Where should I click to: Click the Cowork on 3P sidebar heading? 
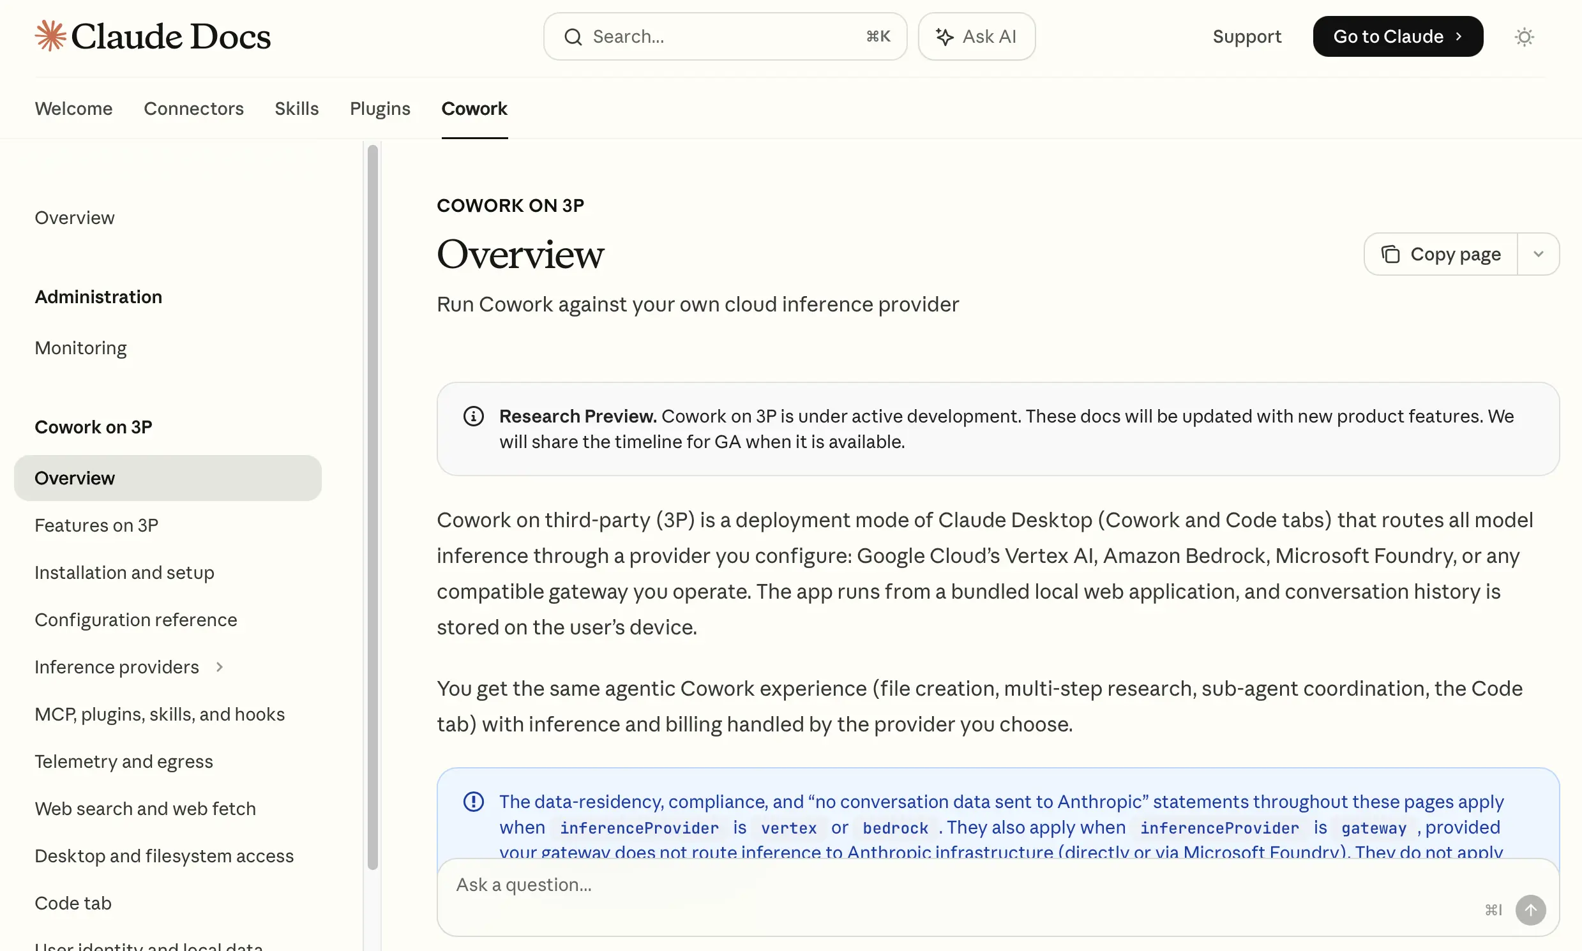tap(94, 427)
